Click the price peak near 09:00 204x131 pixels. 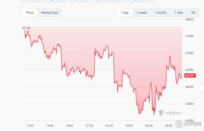(170, 56)
